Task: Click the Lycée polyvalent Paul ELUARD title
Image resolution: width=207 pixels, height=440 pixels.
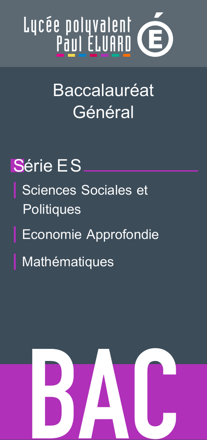Action: 78,34
